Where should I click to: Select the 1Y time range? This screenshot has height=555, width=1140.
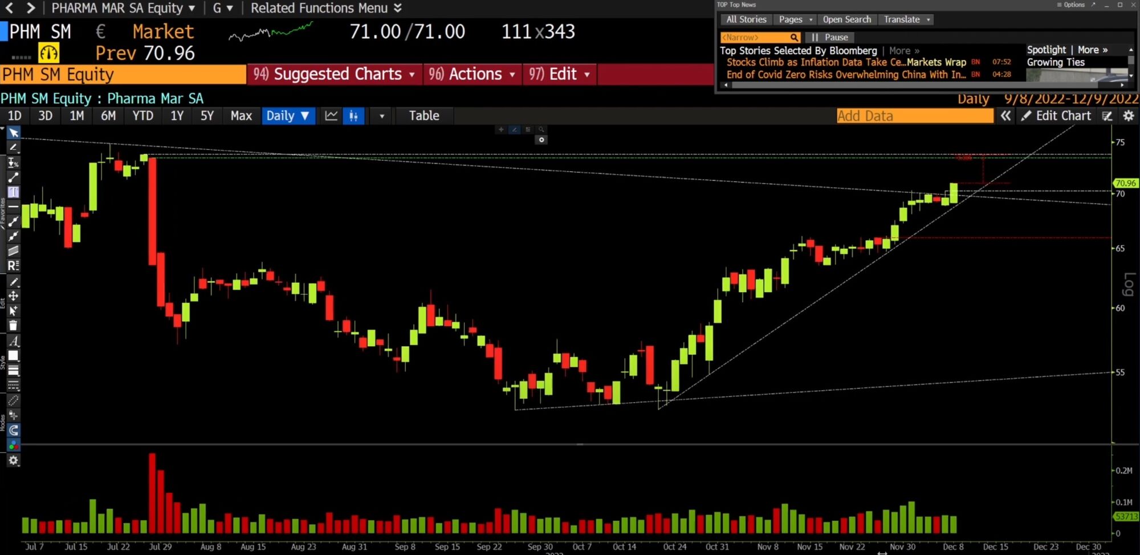pyautogui.click(x=177, y=116)
